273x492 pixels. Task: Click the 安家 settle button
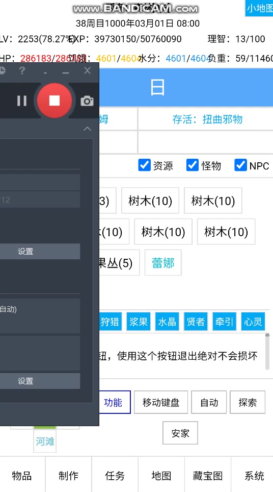[x=180, y=433]
